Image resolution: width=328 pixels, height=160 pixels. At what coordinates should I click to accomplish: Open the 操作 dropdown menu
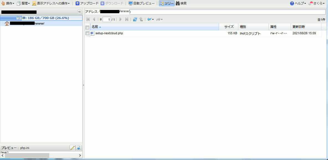coord(8,3)
